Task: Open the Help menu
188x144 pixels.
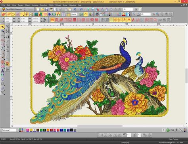Action: pos(79,5)
